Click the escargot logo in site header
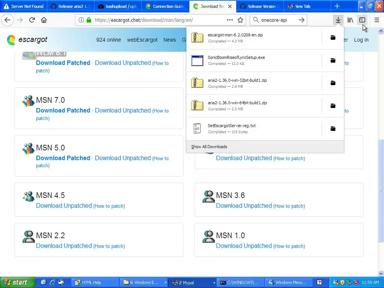Image resolution: width=384 pixels, height=288 pixels. click(x=27, y=40)
